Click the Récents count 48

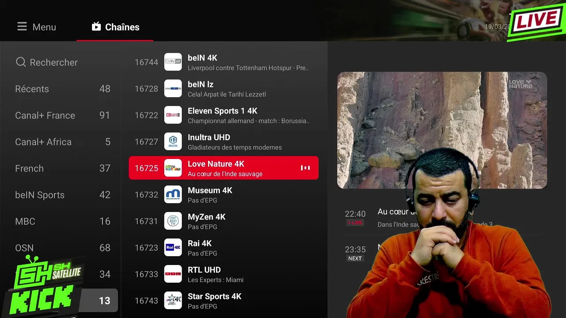click(x=105, y=89)
